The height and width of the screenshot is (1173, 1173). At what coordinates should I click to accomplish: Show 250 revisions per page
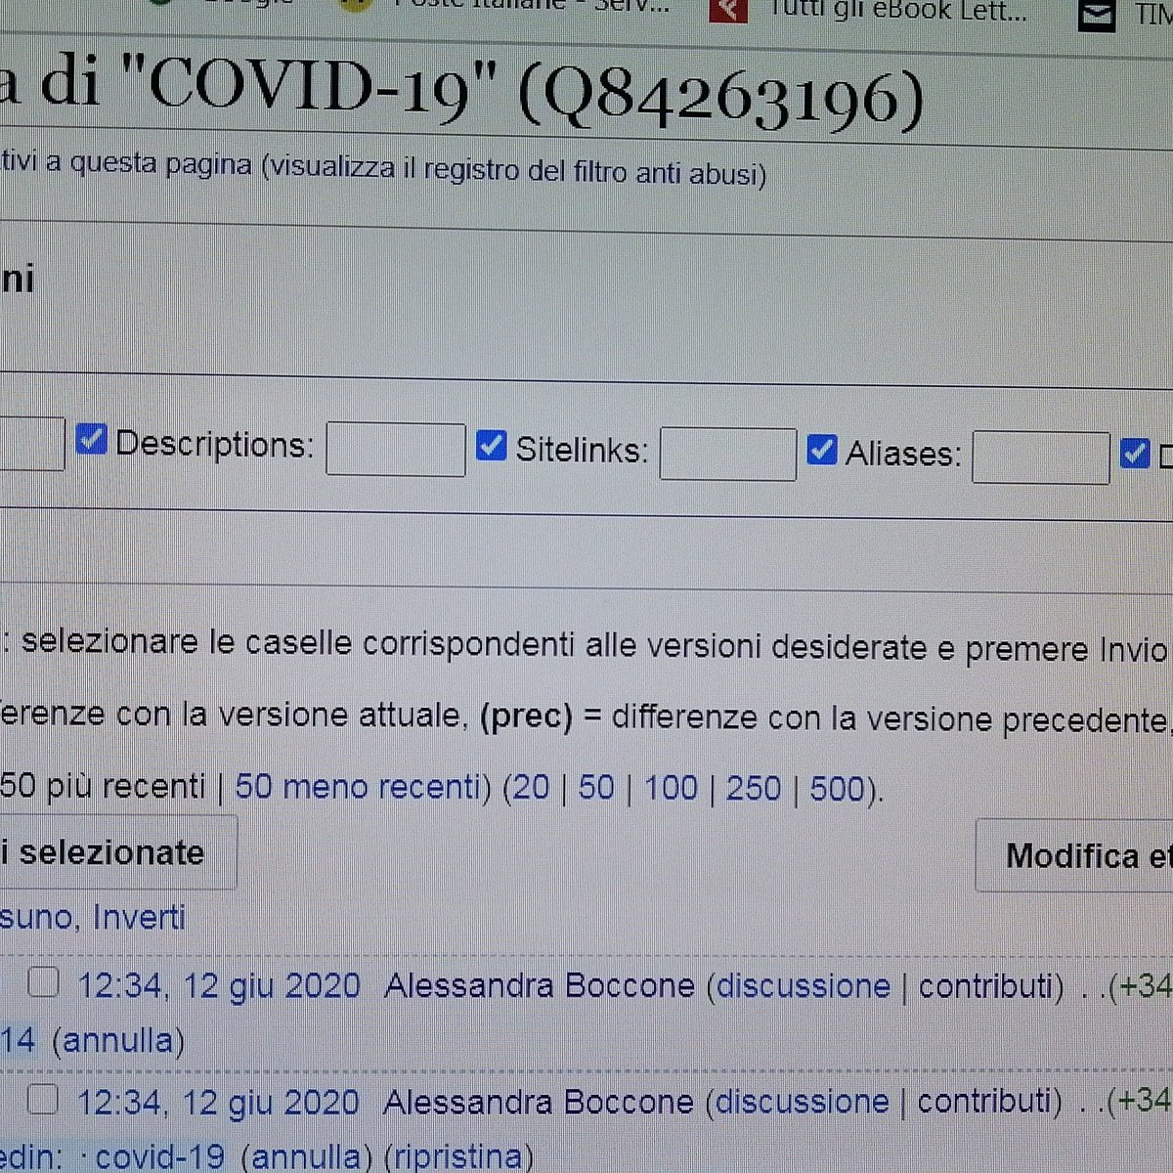(754, 789)
